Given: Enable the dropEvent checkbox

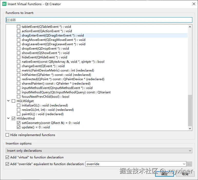Looking at the screenshot, I should pyautogui.click(x=18, y=49).
